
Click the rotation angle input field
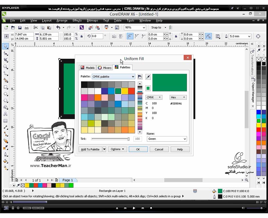[97, 36]
